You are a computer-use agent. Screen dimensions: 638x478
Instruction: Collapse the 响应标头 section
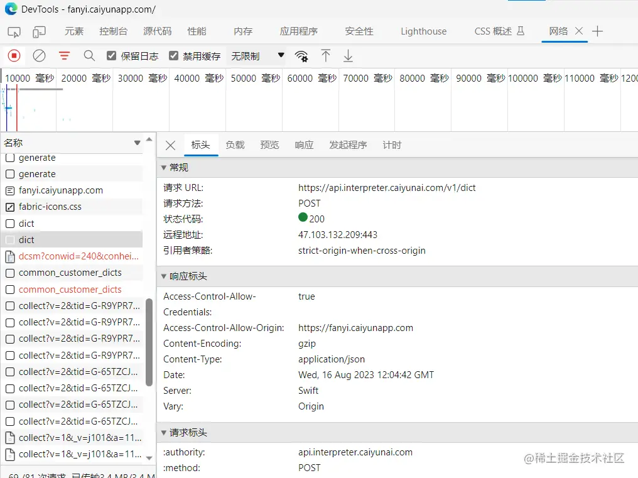tap(163, 276)
